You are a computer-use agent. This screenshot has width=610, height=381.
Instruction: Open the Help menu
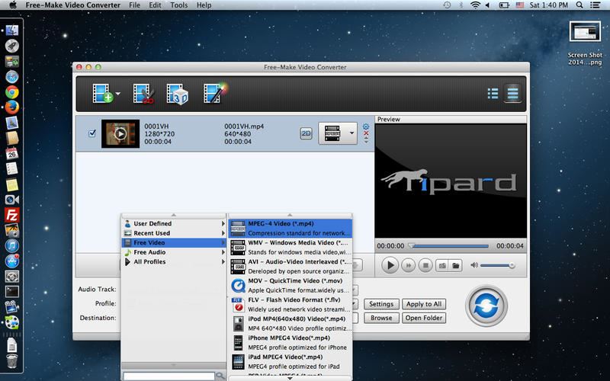click(x=204, y=5)
